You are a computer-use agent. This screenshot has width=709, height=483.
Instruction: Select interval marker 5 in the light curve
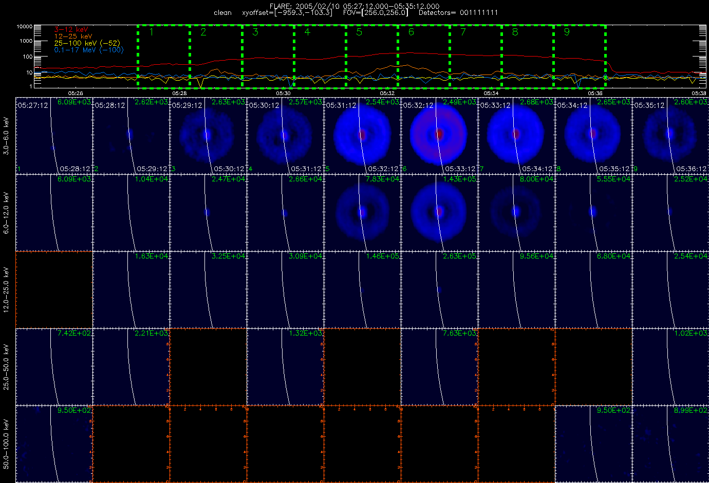pos(359,32)
